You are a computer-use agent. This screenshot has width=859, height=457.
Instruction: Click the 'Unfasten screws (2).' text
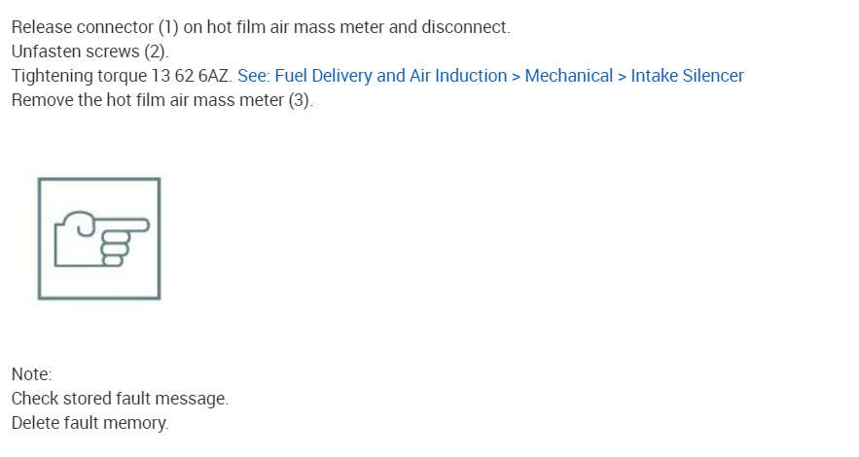89,52
